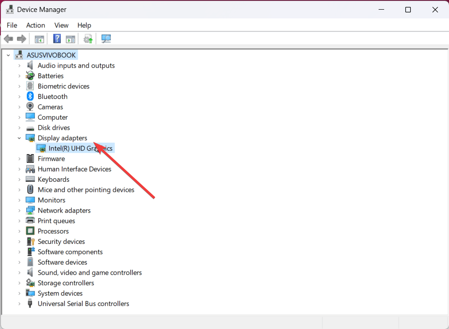The height and width of the screenshot is (329, 449).
Task: Select the Biometric devices label
Action: (x=63, y=86)
